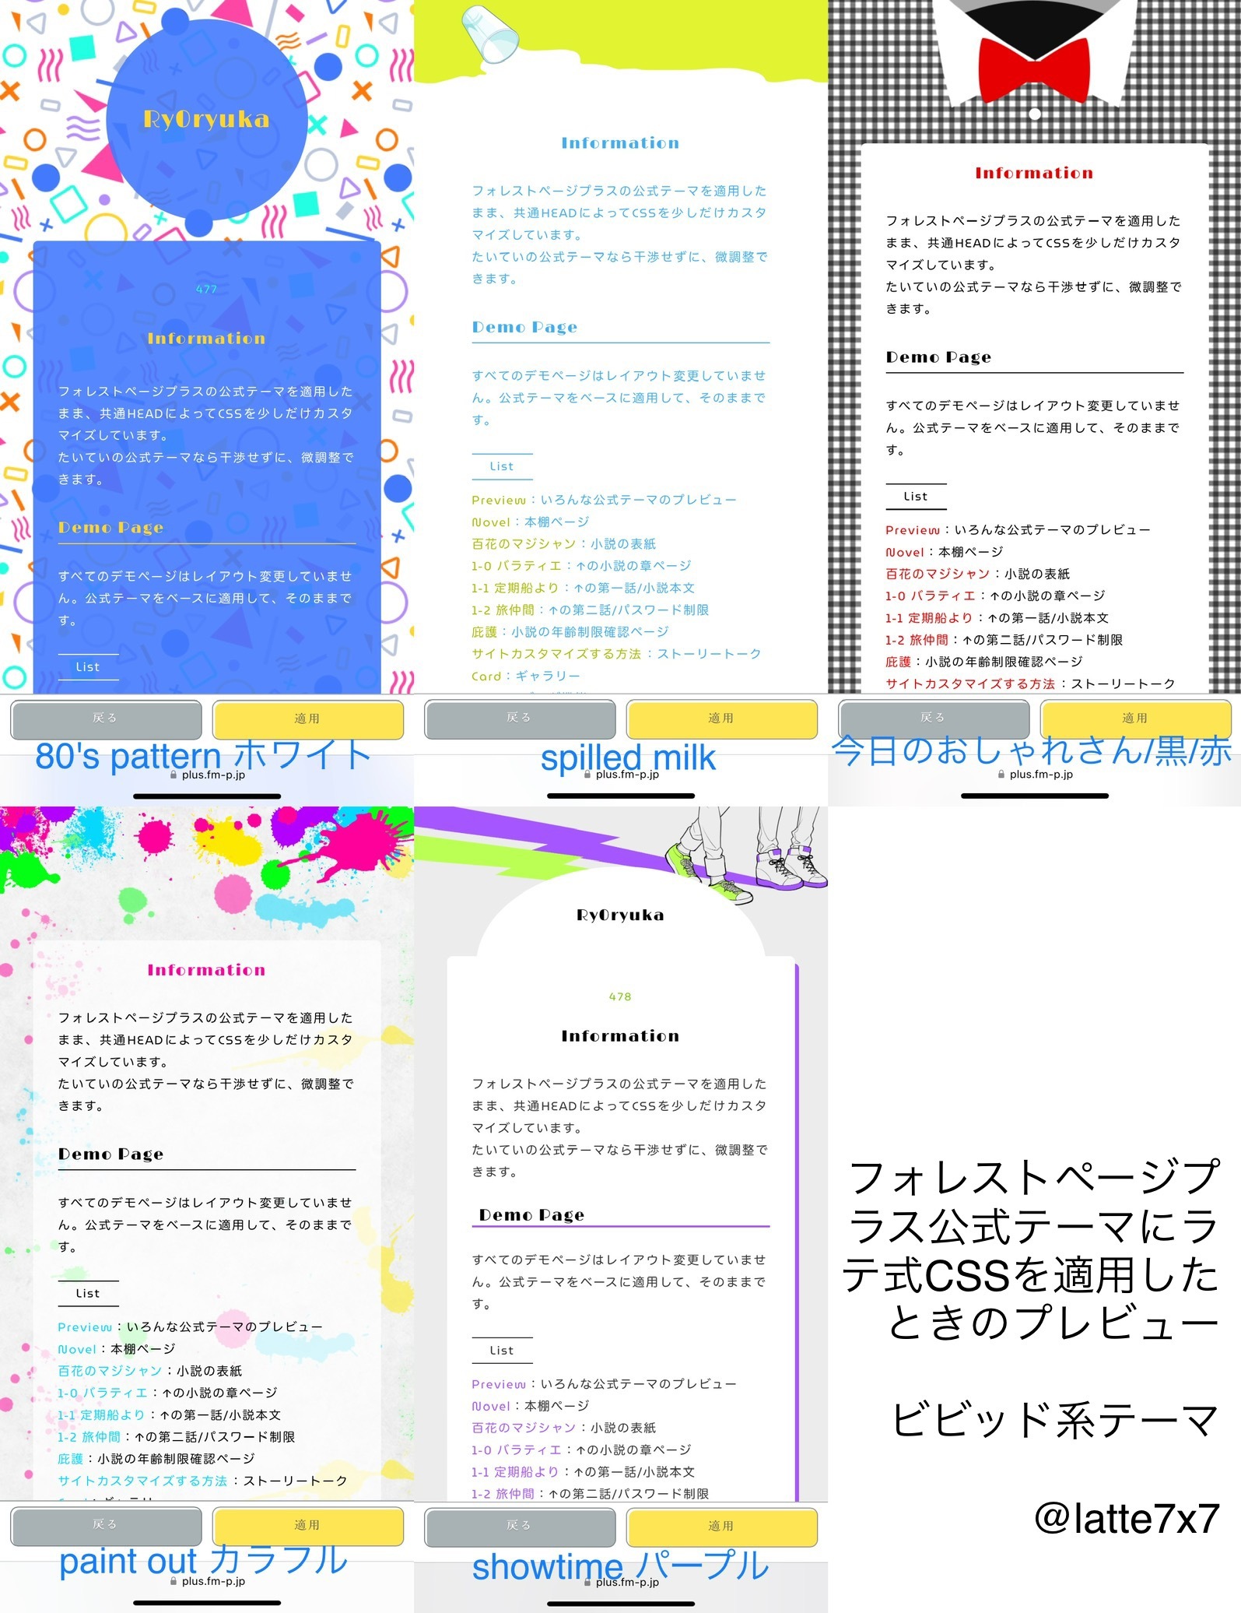The height and width of the screenshot is (1613, 1241).
Task: Open the Novel link in spilled milk preview
Action: click(491, 522)
